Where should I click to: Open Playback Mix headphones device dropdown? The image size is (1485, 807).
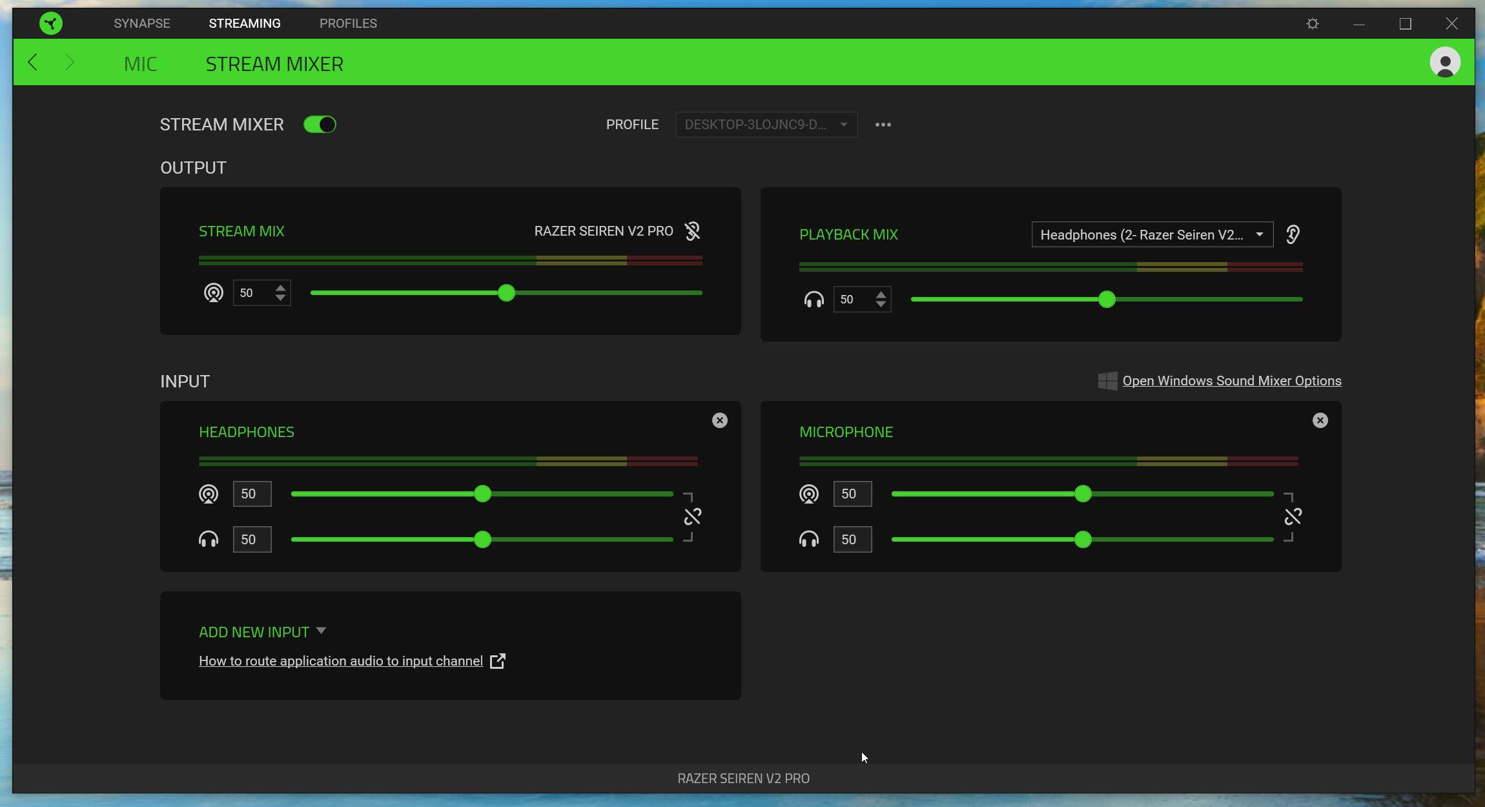[x=1152, y=234]
